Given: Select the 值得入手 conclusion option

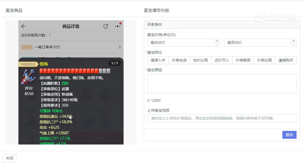Looking at the screenshot, I should [158, 60].
